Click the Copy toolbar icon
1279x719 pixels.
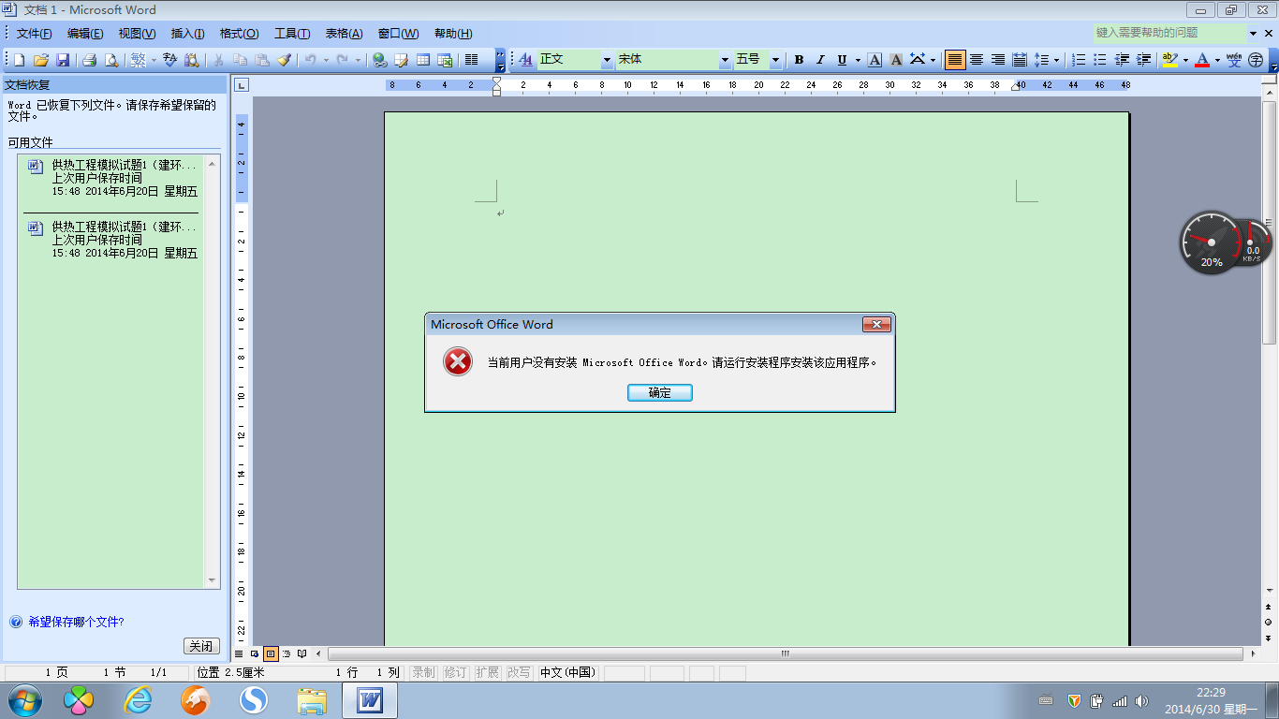pyautogui.click(x=240, y=60)
